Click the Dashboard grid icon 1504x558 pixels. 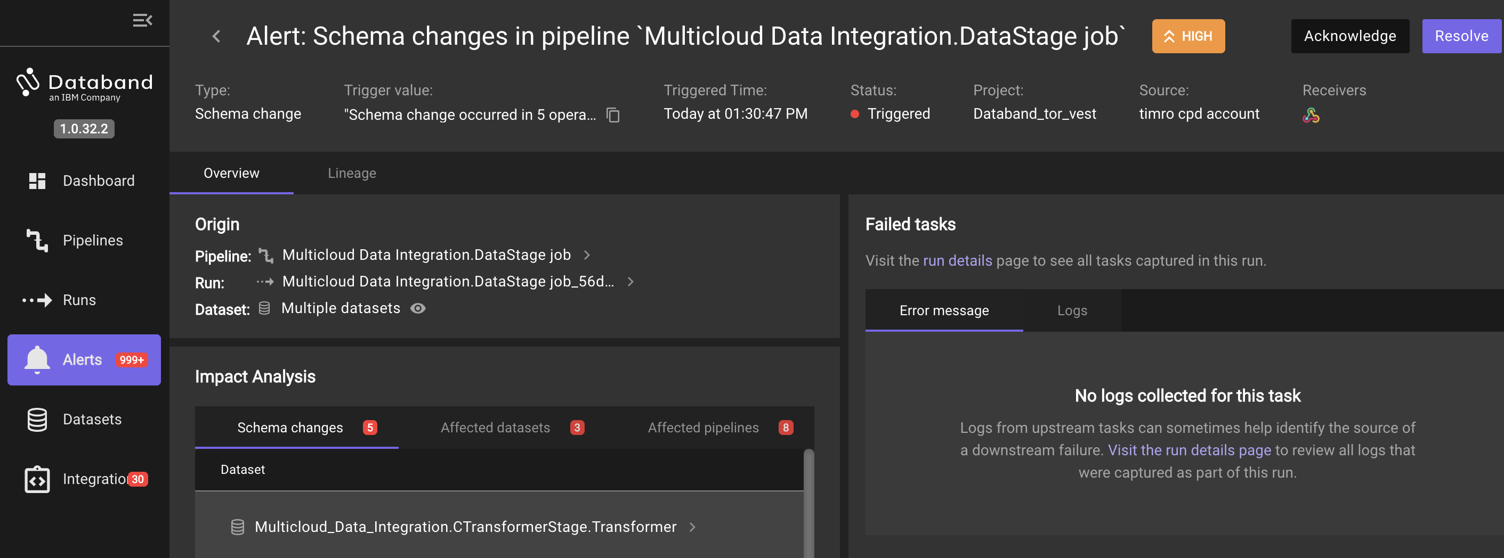point(37,180)
